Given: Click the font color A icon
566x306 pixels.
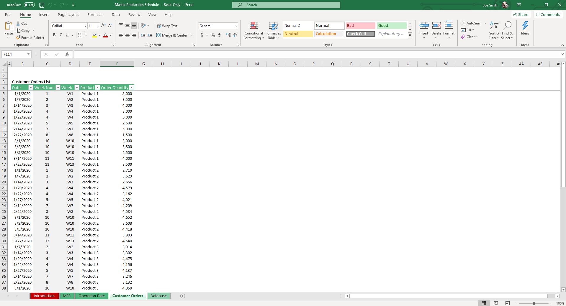Looking at the screenshot, I should pos(105,35).
